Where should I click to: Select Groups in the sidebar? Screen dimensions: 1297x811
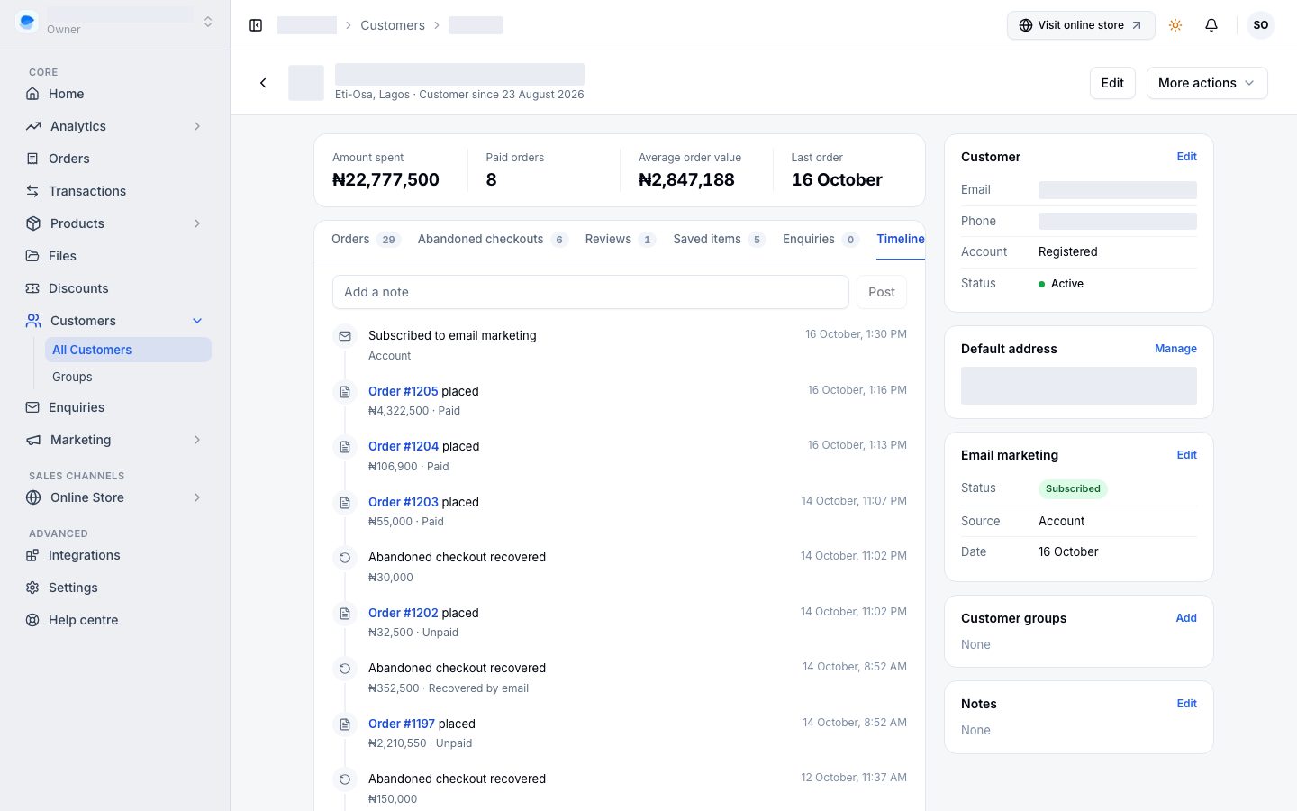click(x=129, y=377)
